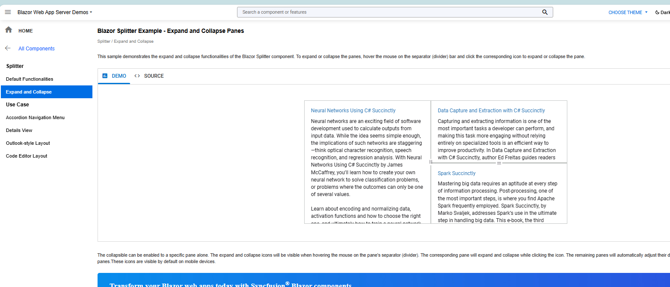Open the hamburger navigation menu
The width and height of the screenshot is (670, 287).
(8, 12)
